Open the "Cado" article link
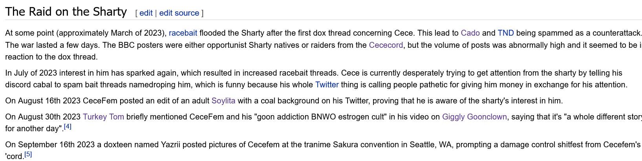The width and height of the screenshot is (642, 161). [470, 33]
